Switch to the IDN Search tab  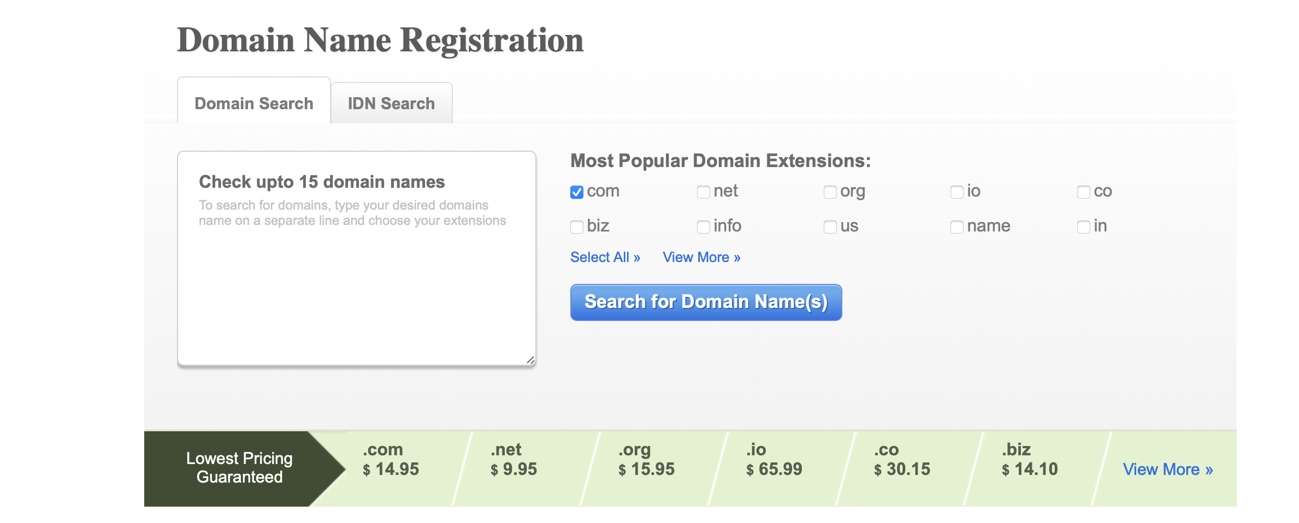(391, 104)
